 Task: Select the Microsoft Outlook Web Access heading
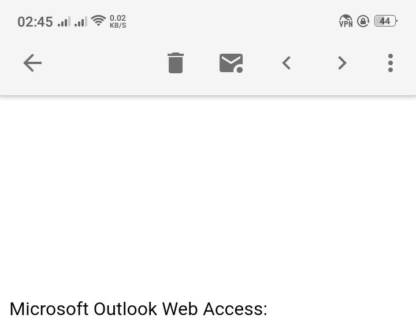pyautogui.click(x=138, y=309)
